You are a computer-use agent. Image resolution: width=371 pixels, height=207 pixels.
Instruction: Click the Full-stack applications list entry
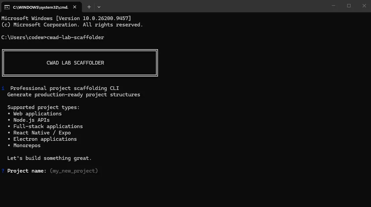48,126
